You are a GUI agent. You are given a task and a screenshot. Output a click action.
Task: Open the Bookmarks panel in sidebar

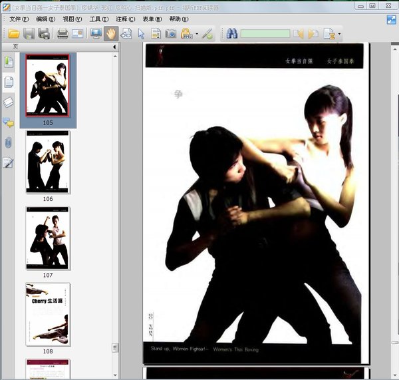pyautogui.click(x=9, y=62)
